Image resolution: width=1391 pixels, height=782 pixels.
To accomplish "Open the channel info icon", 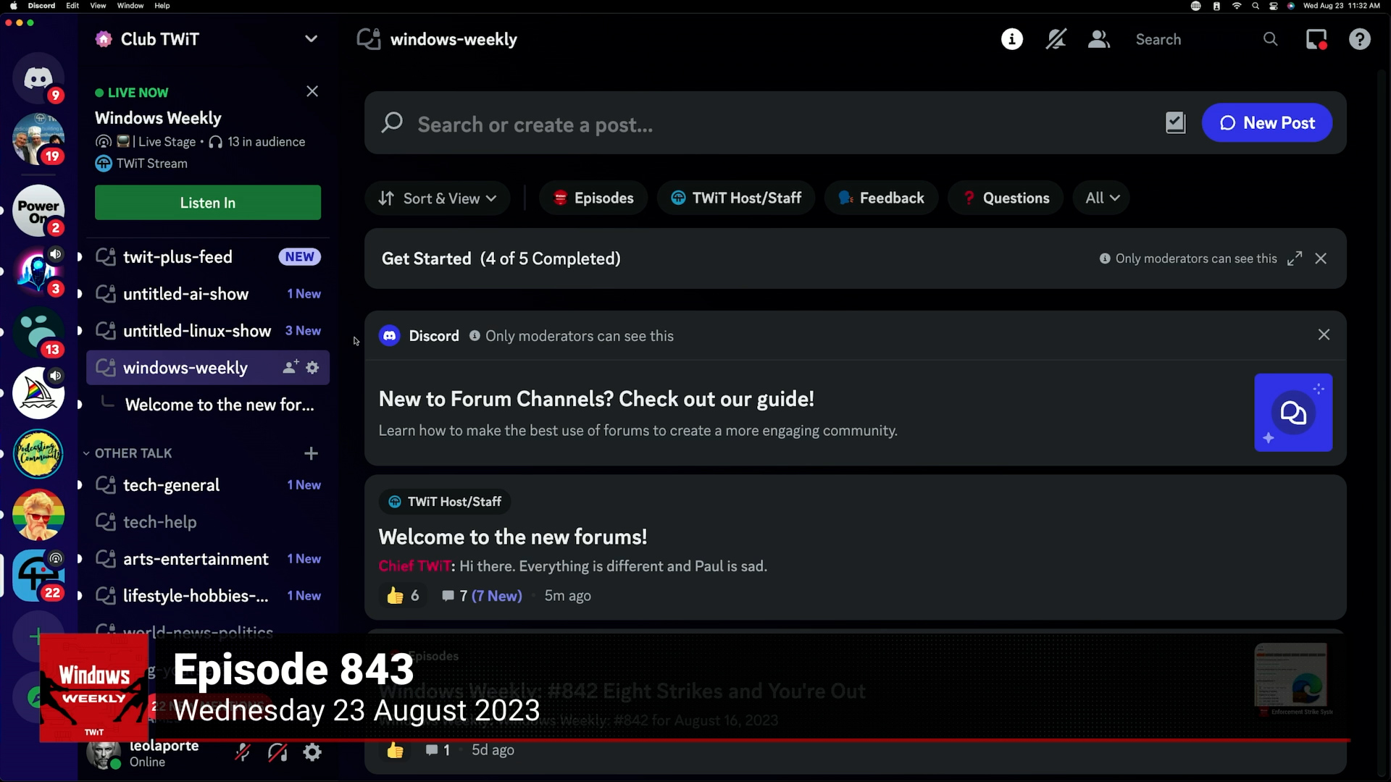I will point(1011,39).
